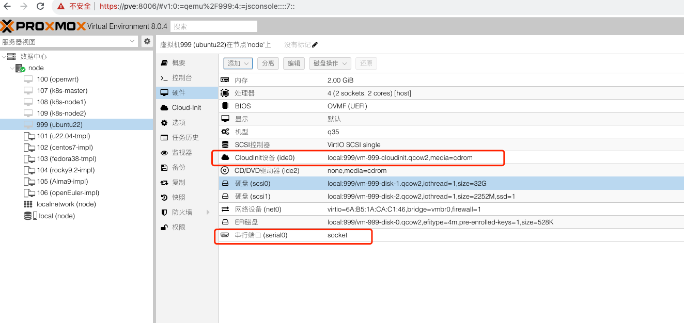
Task: Open the Cloud-Init tab
Action: 186,107
